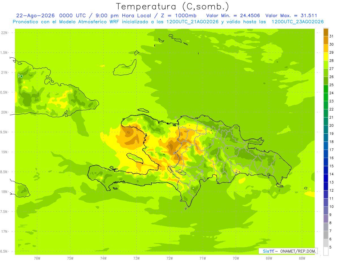Click the "20N" latitude label
339x262 pixels.
[x=4, y=112]
